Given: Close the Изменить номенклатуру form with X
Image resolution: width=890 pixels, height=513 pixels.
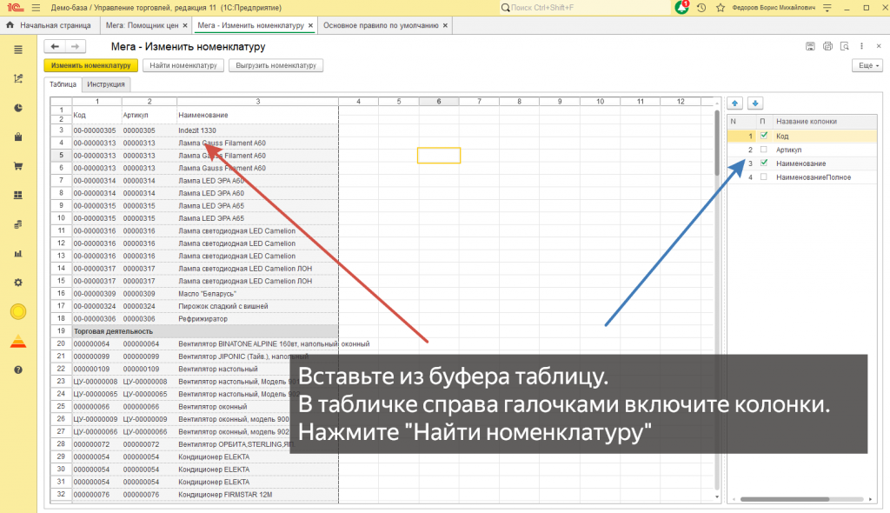Looking at the screenshot, I should [879, 47].
